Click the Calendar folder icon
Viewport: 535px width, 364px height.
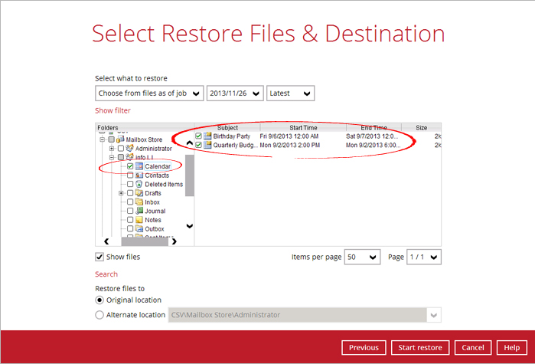(x=139, y=166)
